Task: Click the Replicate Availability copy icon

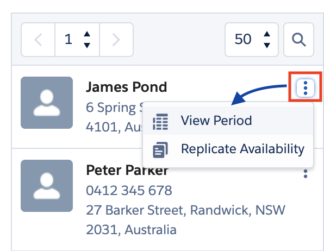Action: tap(160, 150)
